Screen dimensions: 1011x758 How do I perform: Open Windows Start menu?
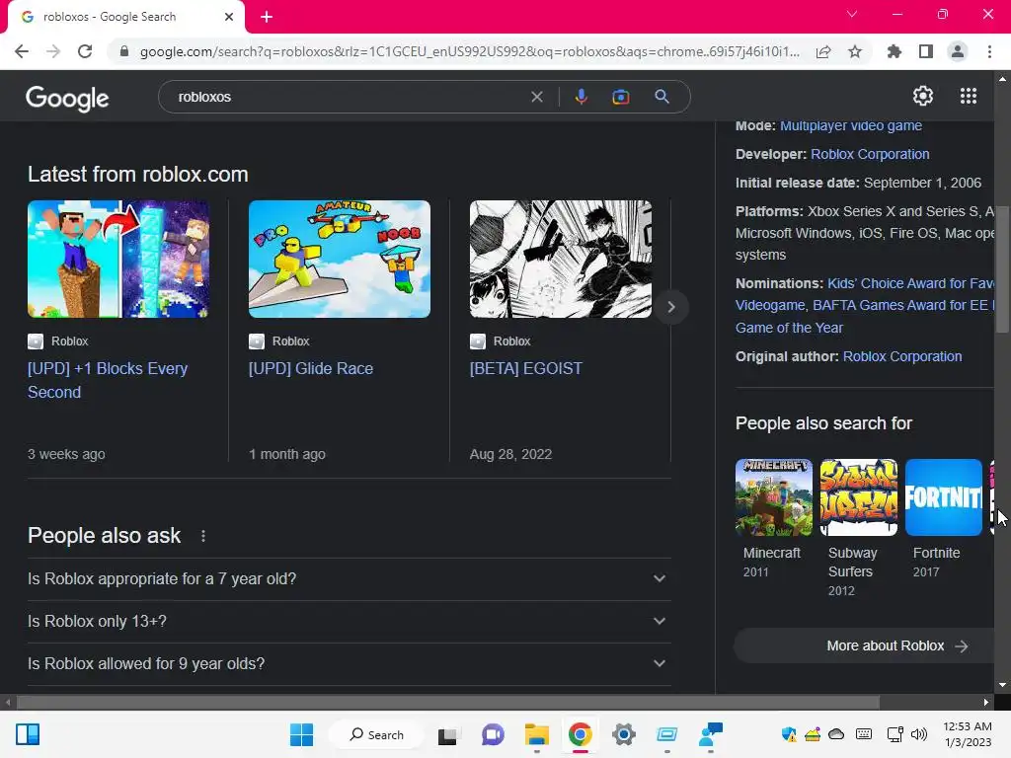click(301, 734)
